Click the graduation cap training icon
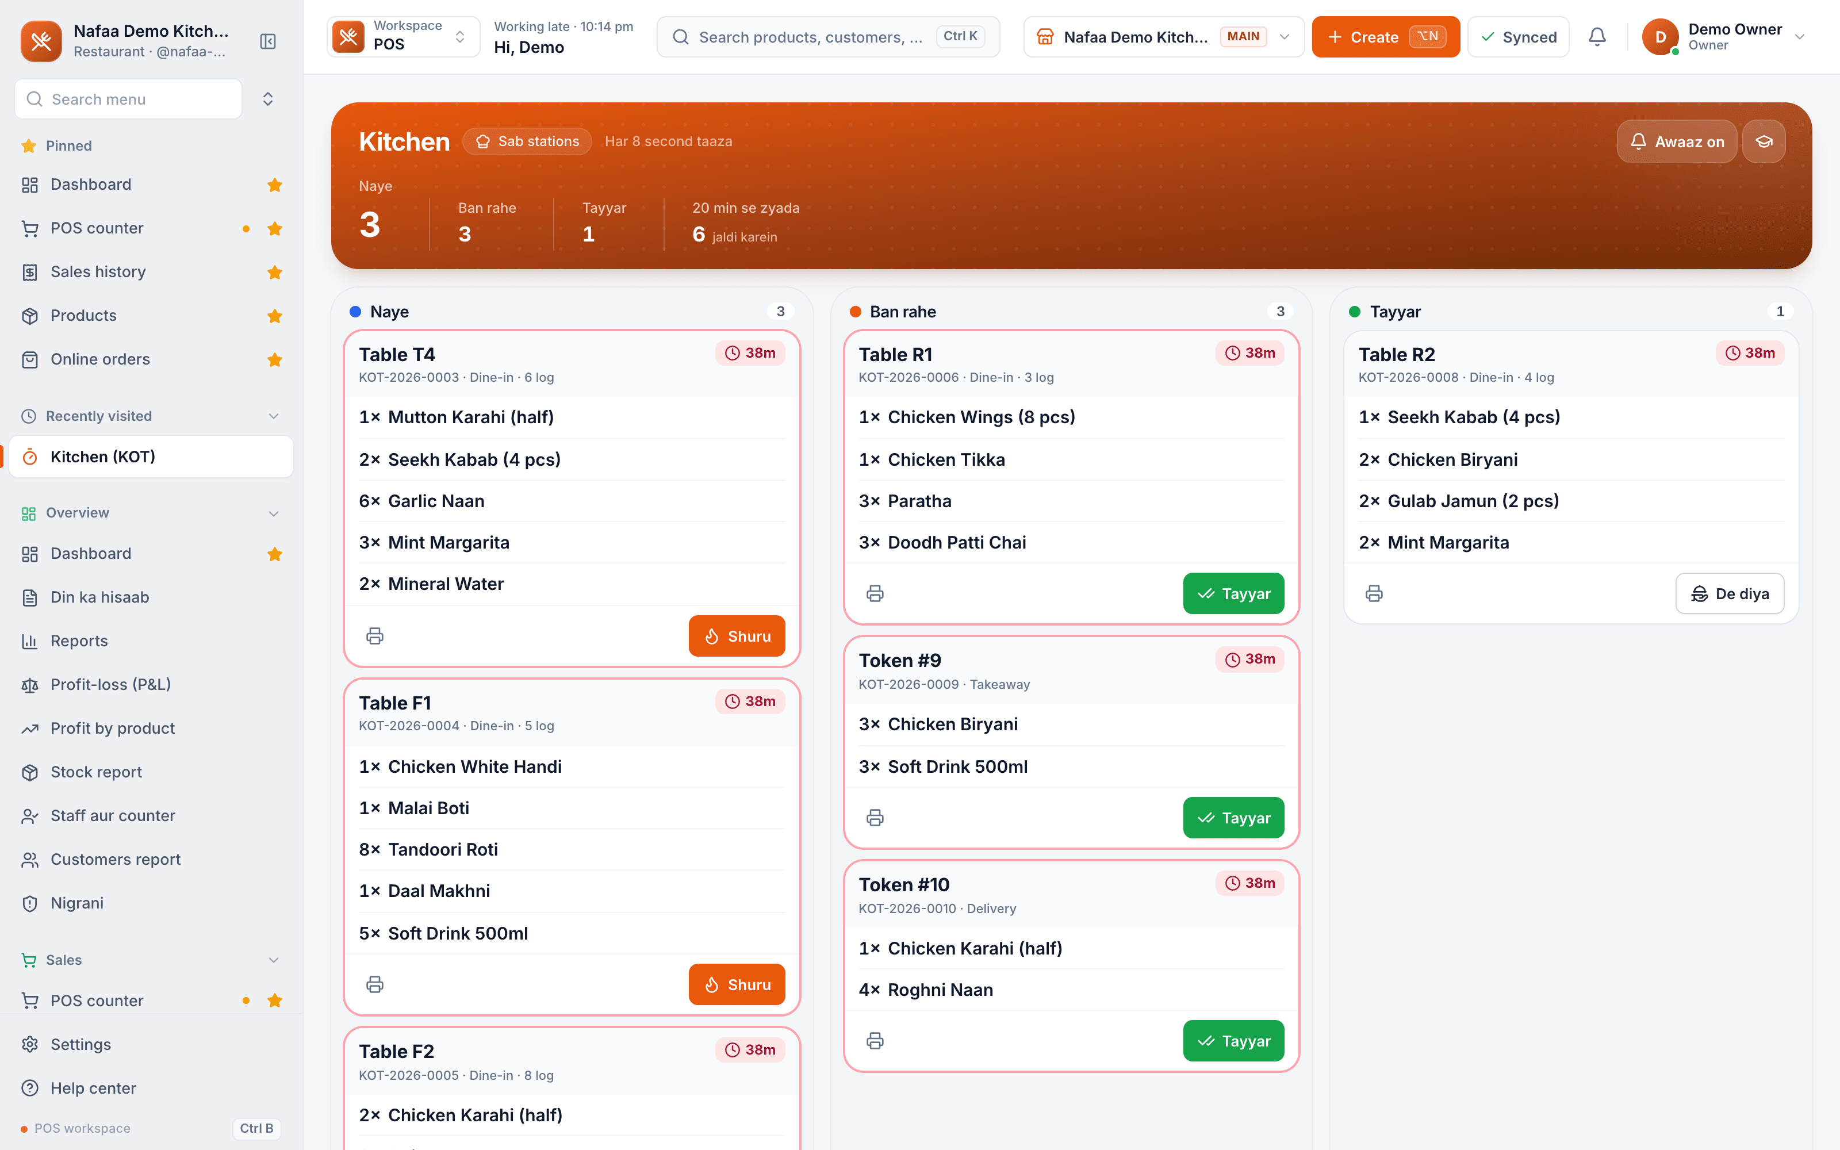1840x1150 pixels. tap(1764, 141)
